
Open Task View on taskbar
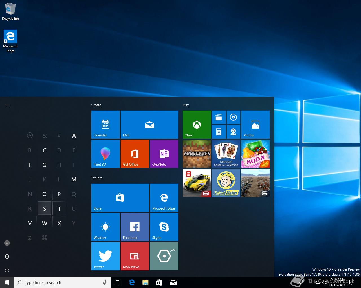(x=117, y=282)
